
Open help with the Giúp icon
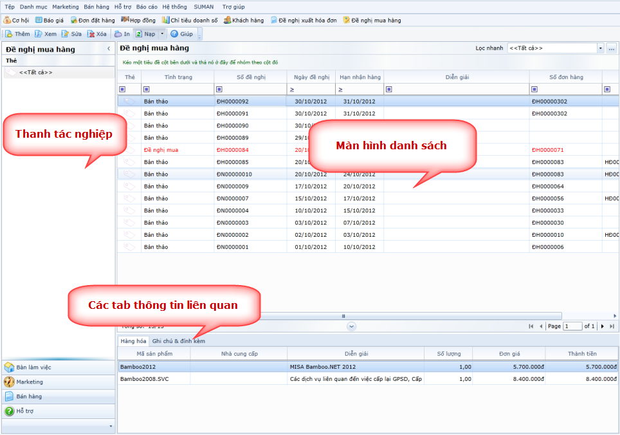174,33
